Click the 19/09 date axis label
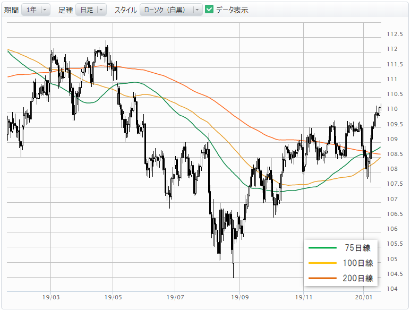Image resolution: width=411 pixels, height=311 pixels. pos(240,297)
